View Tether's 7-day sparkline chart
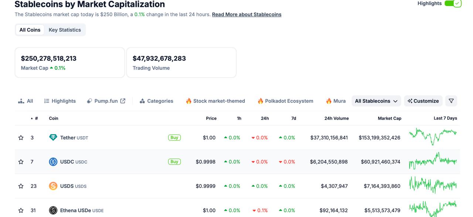 point(433,137)
